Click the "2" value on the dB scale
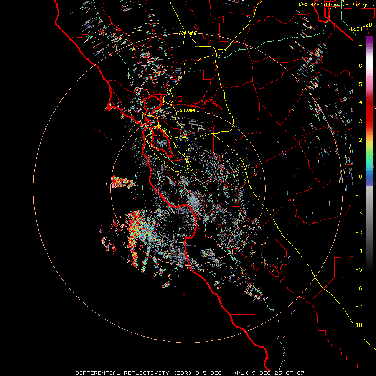This screenshot has height=376, width=376. (361, 140)
